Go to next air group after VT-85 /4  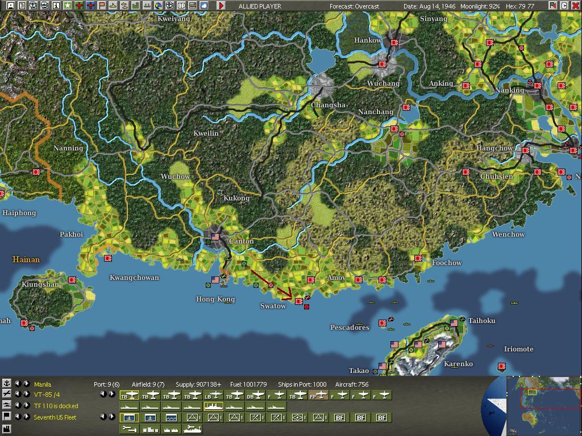click(26, 394)
